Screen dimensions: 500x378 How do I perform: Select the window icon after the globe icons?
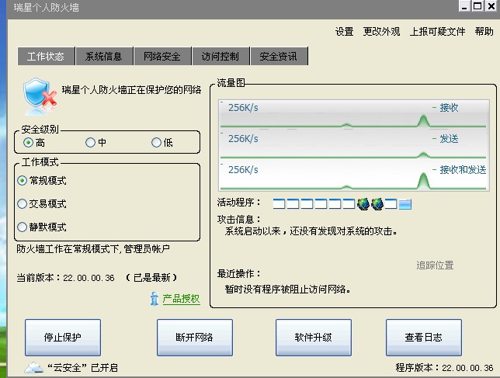[x=391, y=204]
